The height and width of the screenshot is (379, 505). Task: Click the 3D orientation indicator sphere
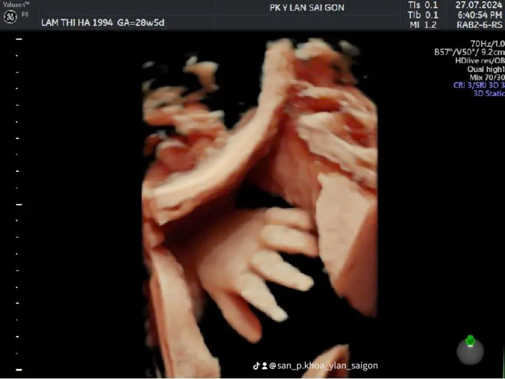pos(470,350)
